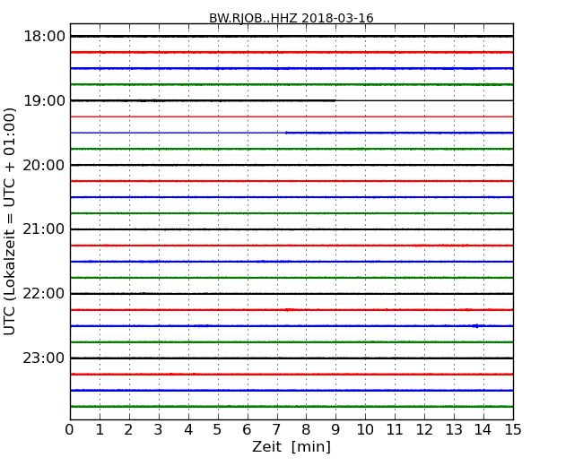Click the black trace at 19:00
Image resolution: width=583 pixels, height=466 pixels.
(x=291, y=100)
